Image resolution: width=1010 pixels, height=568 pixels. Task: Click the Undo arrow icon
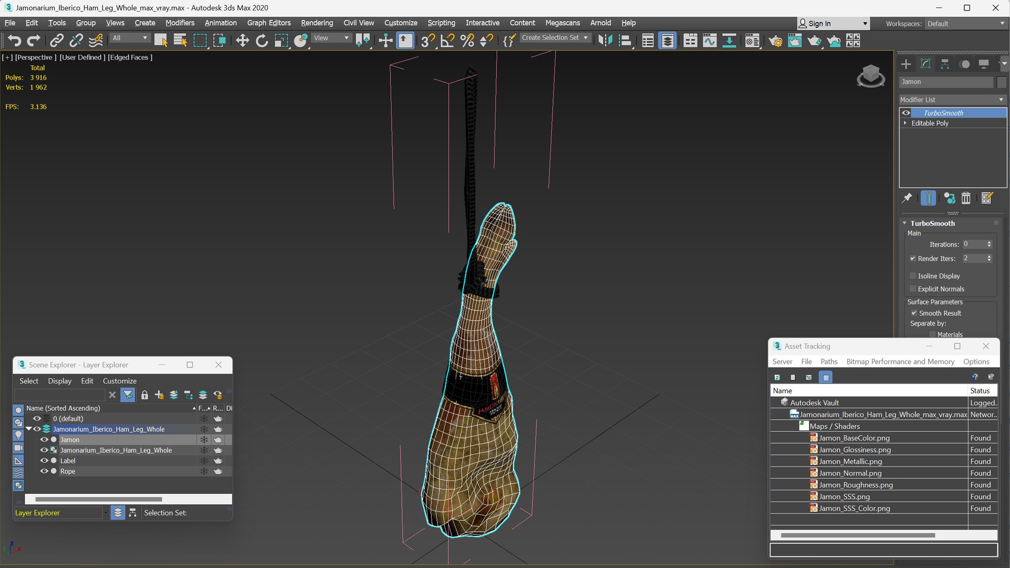[x=14, y=40]
